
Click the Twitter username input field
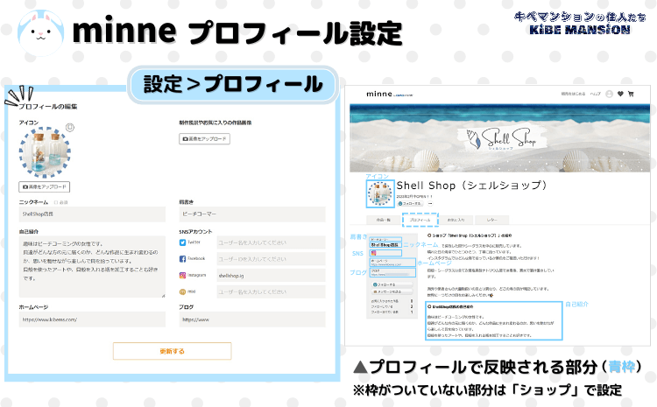271,242
